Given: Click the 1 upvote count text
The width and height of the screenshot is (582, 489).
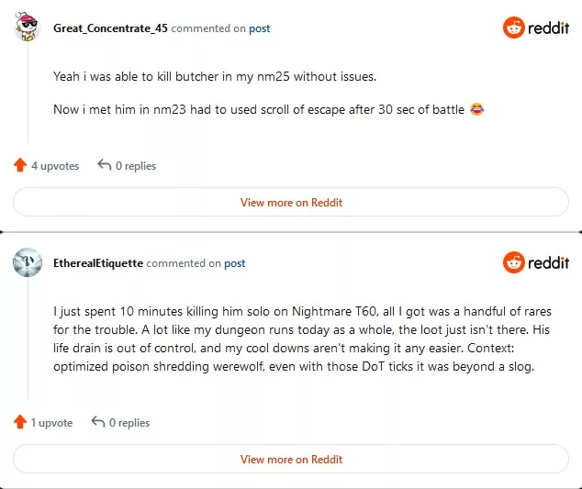Looking at the screenshot, I should coord(51,423).
